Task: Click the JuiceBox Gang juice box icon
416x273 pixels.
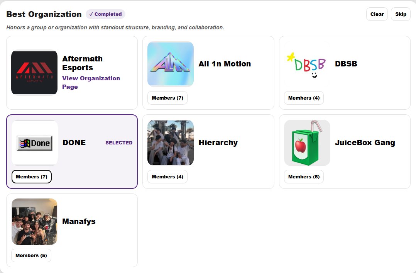Action: point(307,142)
